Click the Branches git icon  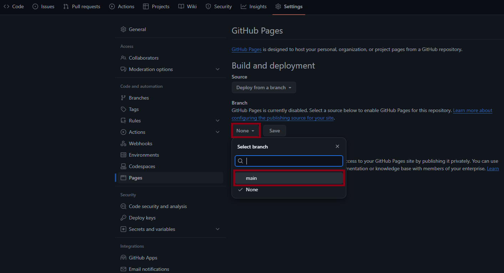(x=123, y=98)
